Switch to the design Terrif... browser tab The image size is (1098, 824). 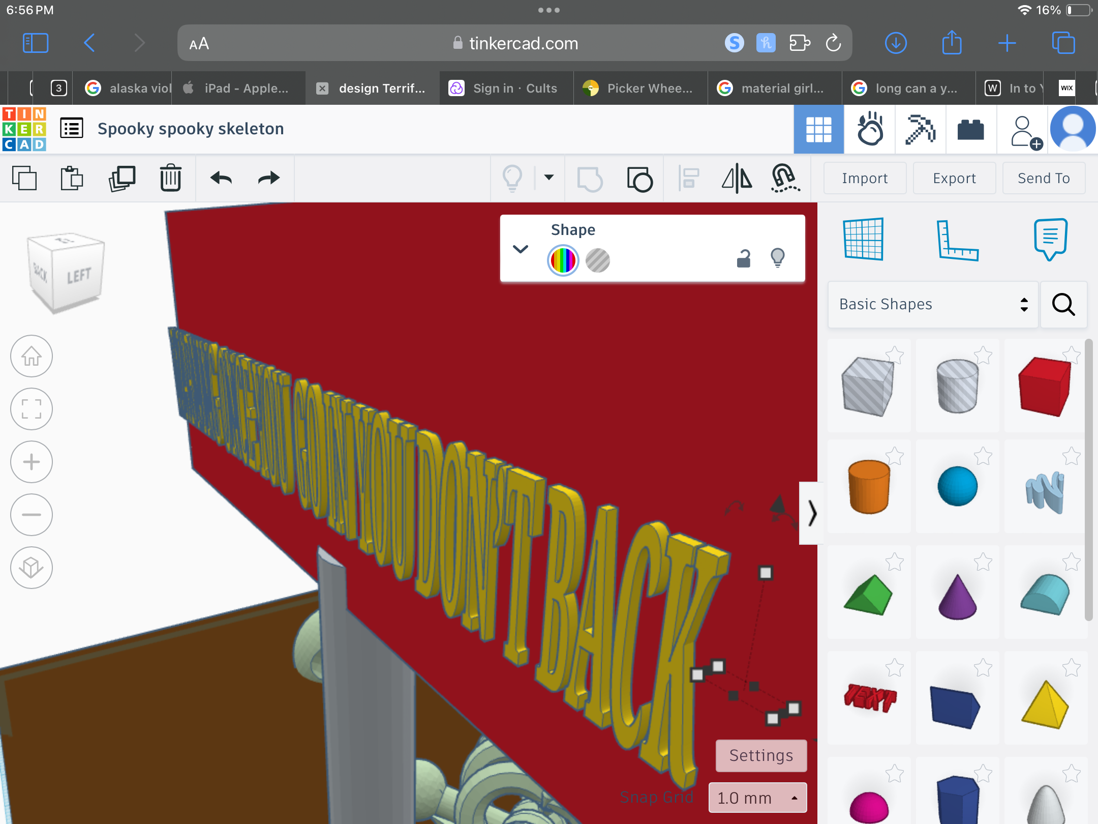tap(373, 88)
